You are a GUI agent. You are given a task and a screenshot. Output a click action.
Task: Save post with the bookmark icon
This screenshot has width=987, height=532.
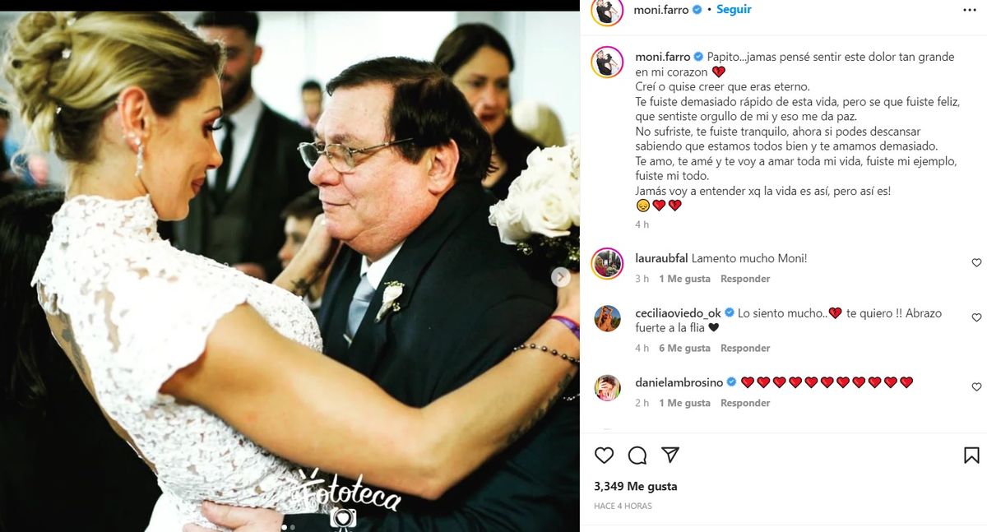(x=971, y=455)
